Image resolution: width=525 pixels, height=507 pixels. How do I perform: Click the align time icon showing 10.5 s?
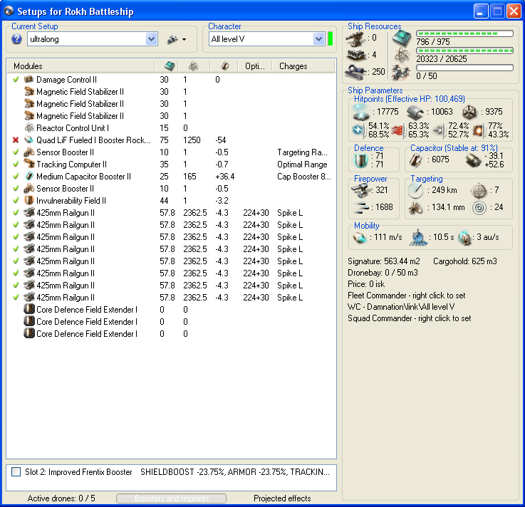pyautogui.click(x=418, y=237)
